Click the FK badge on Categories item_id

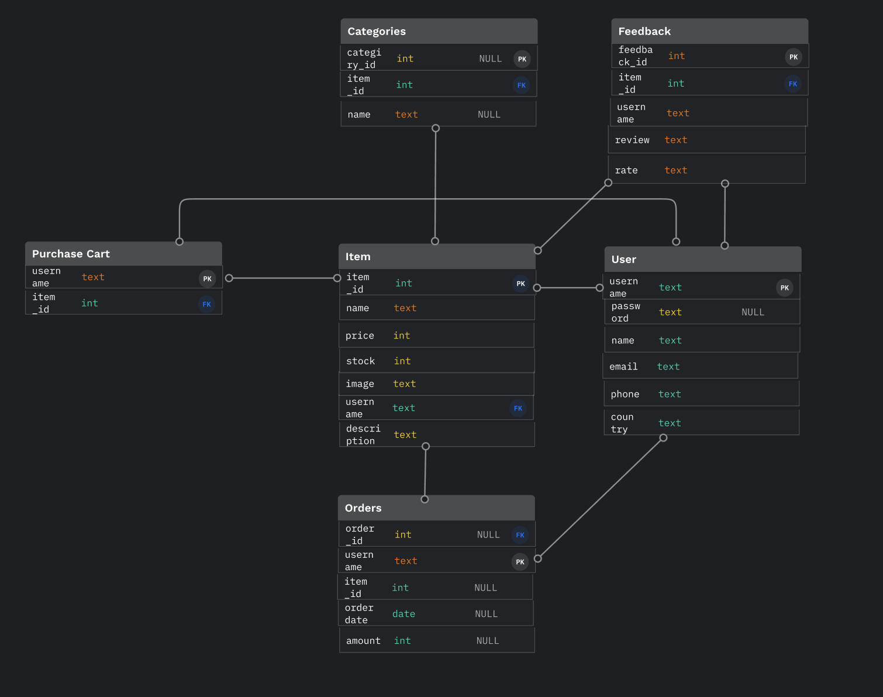coord(521,85)
